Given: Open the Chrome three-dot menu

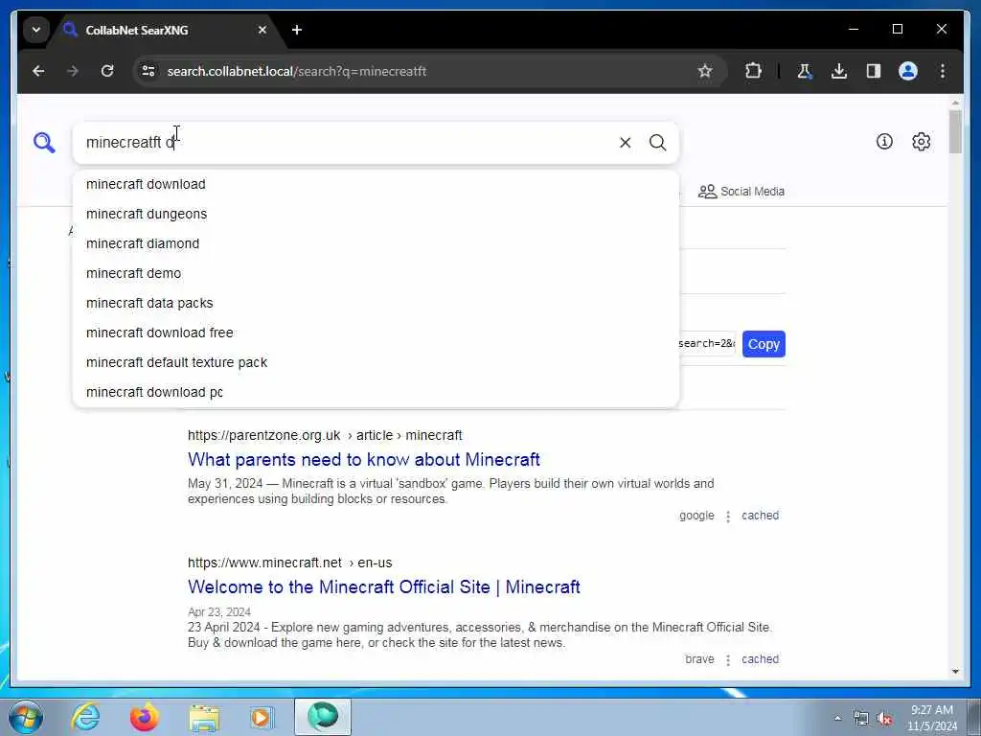Looking at the screenshot, I should (943, 71).
